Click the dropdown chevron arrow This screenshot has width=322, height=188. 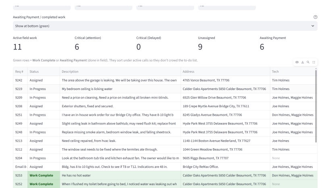[x=313, y=26]
